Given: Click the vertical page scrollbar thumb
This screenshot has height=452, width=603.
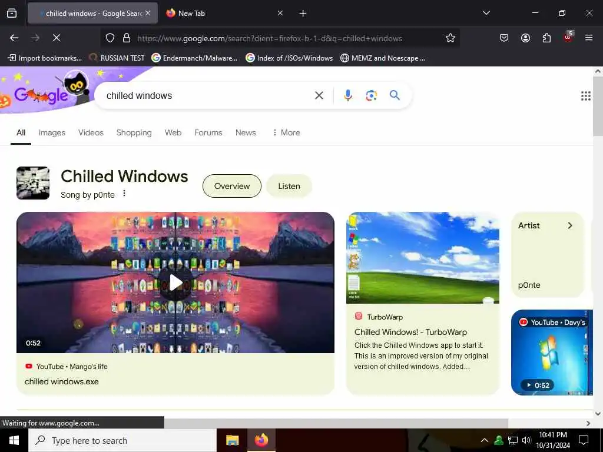Looking at the screenshot, I should pos(598,106).
